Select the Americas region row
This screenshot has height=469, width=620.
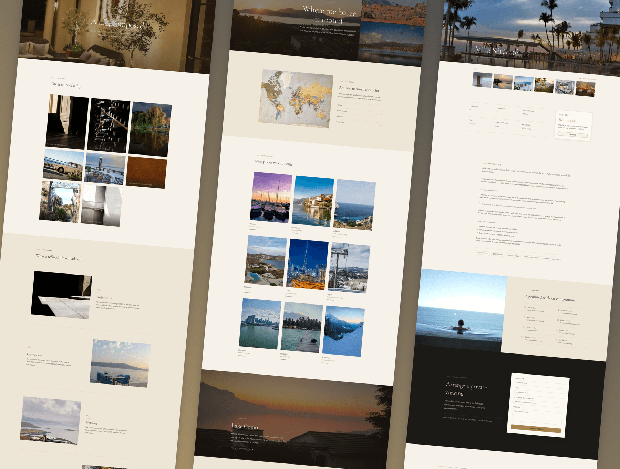click(359, 118)
